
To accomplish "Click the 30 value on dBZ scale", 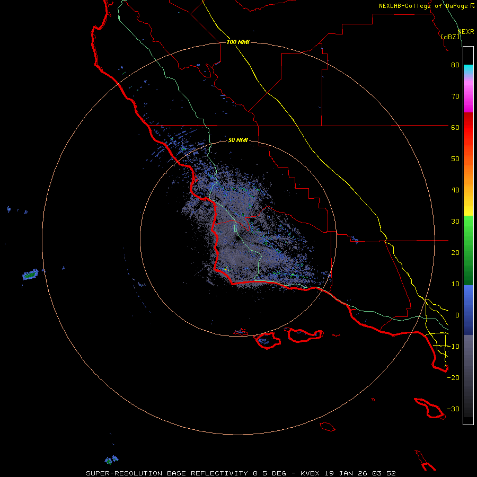I will [x=455, y=222].
